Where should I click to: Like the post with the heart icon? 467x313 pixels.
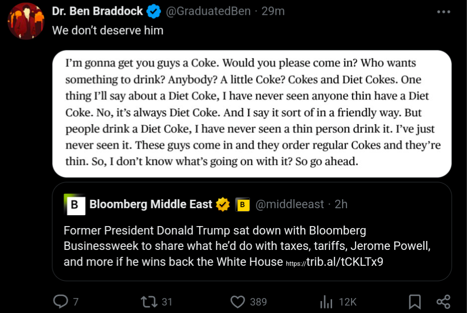237,302
